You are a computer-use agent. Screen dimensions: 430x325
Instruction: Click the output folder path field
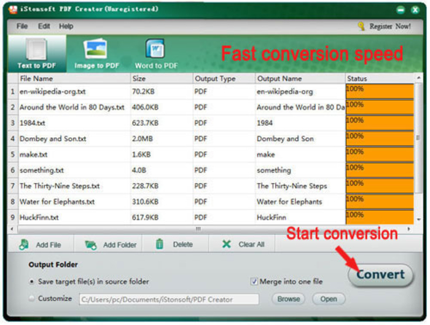(169, 299)
